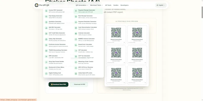Click the Gratuity Calculator icon

pos(76,34)
